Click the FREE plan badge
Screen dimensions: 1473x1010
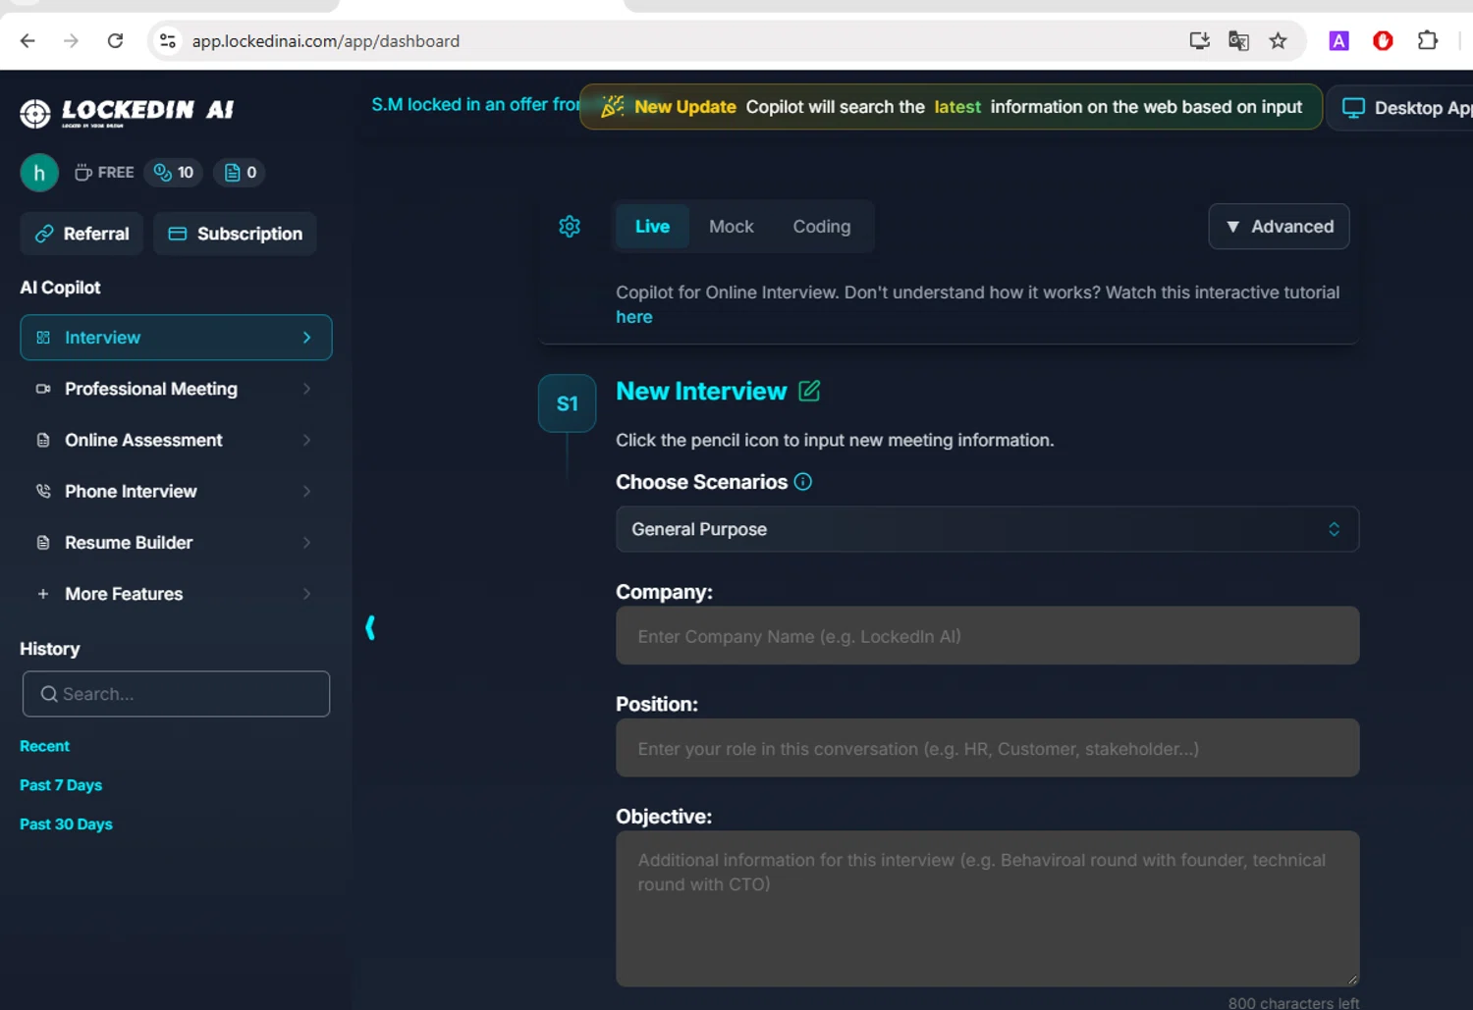click(x=104, y=173)
